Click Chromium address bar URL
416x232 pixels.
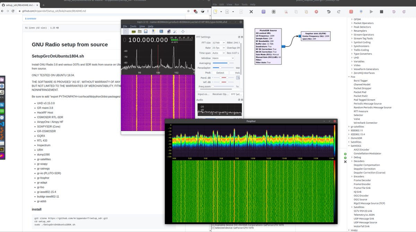pos(54,11)
